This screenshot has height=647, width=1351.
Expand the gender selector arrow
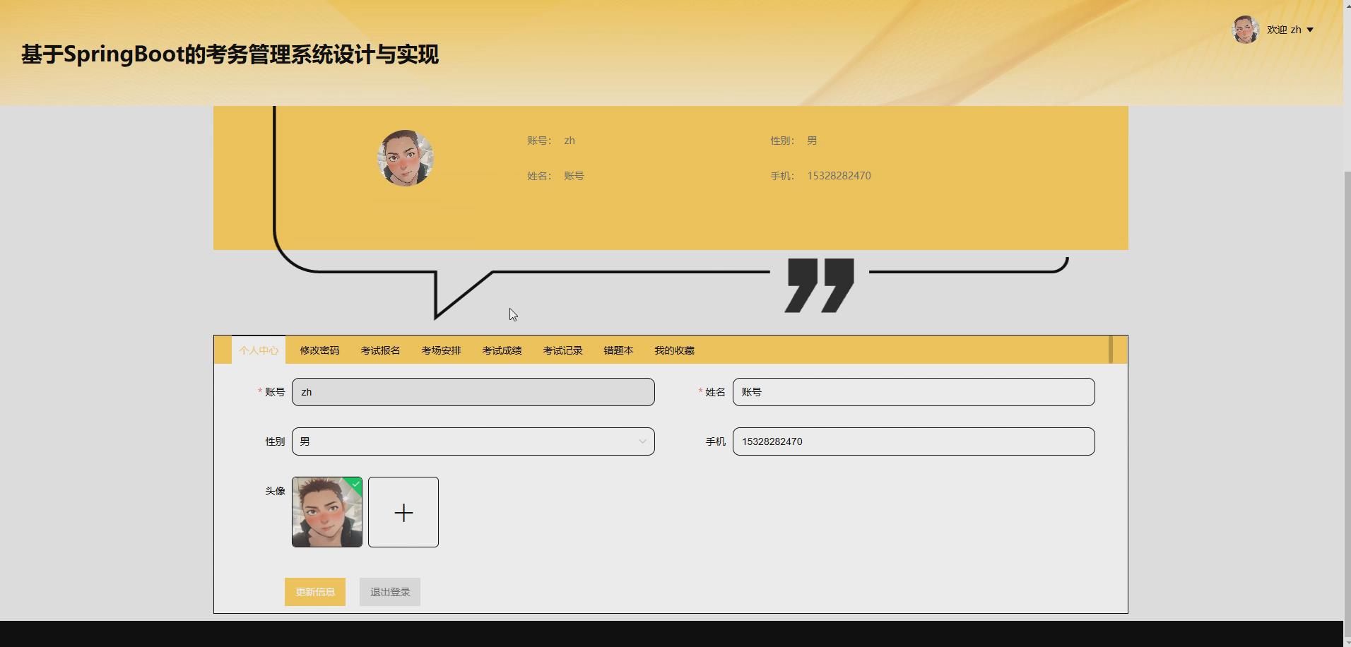tap(642, 441)
